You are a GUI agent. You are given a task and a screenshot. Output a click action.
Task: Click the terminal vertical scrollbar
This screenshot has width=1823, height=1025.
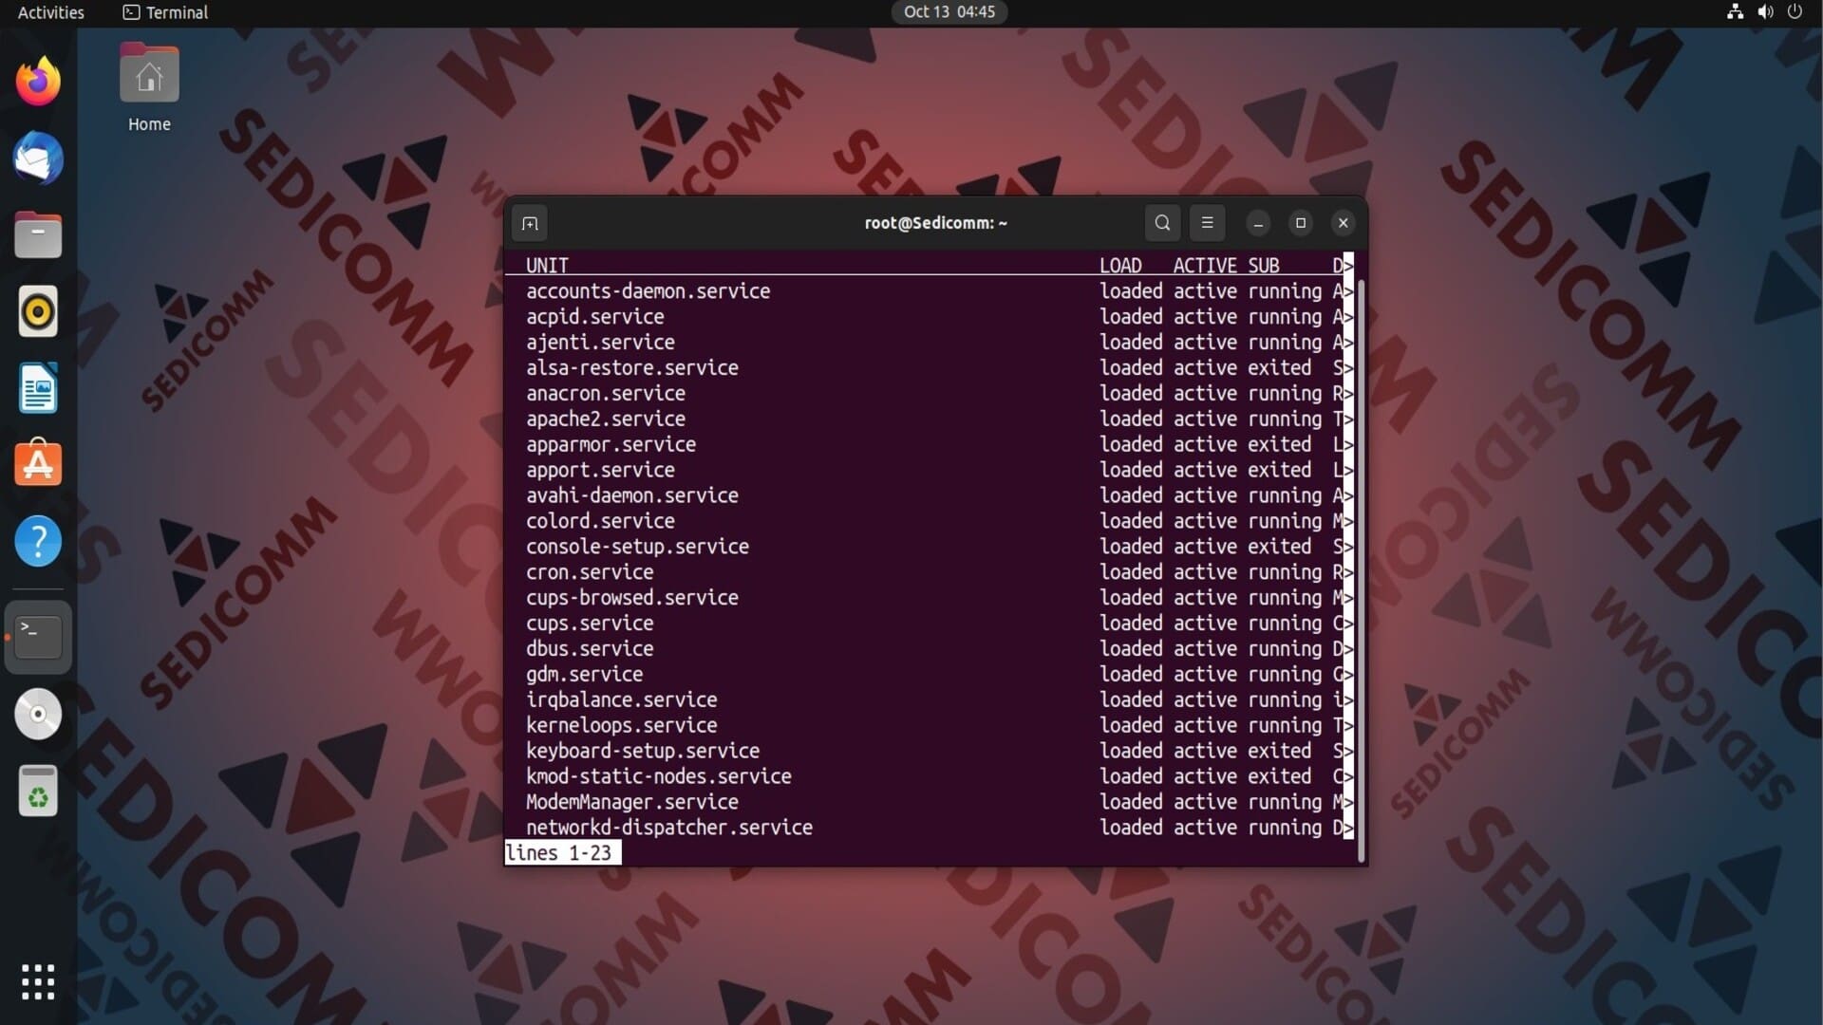(1362, 569)
